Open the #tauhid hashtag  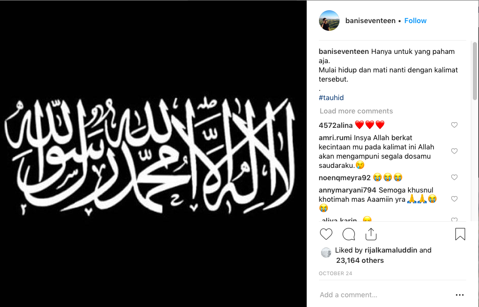pos(331,98)
